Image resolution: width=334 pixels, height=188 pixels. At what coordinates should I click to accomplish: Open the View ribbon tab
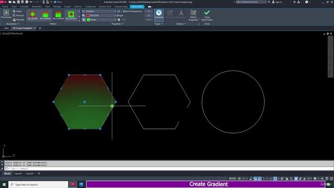pos(47,7)
